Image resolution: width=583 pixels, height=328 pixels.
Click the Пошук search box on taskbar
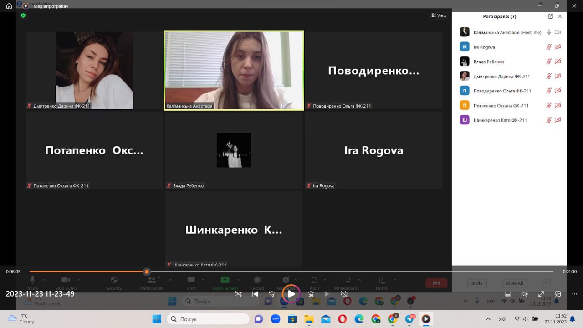208,319
